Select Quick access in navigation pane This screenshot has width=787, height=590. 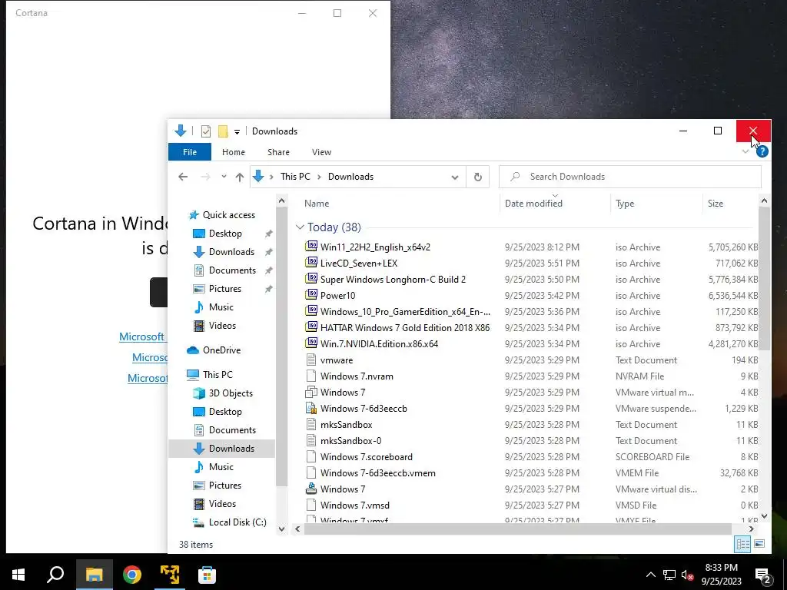click(x=229, y=215)
